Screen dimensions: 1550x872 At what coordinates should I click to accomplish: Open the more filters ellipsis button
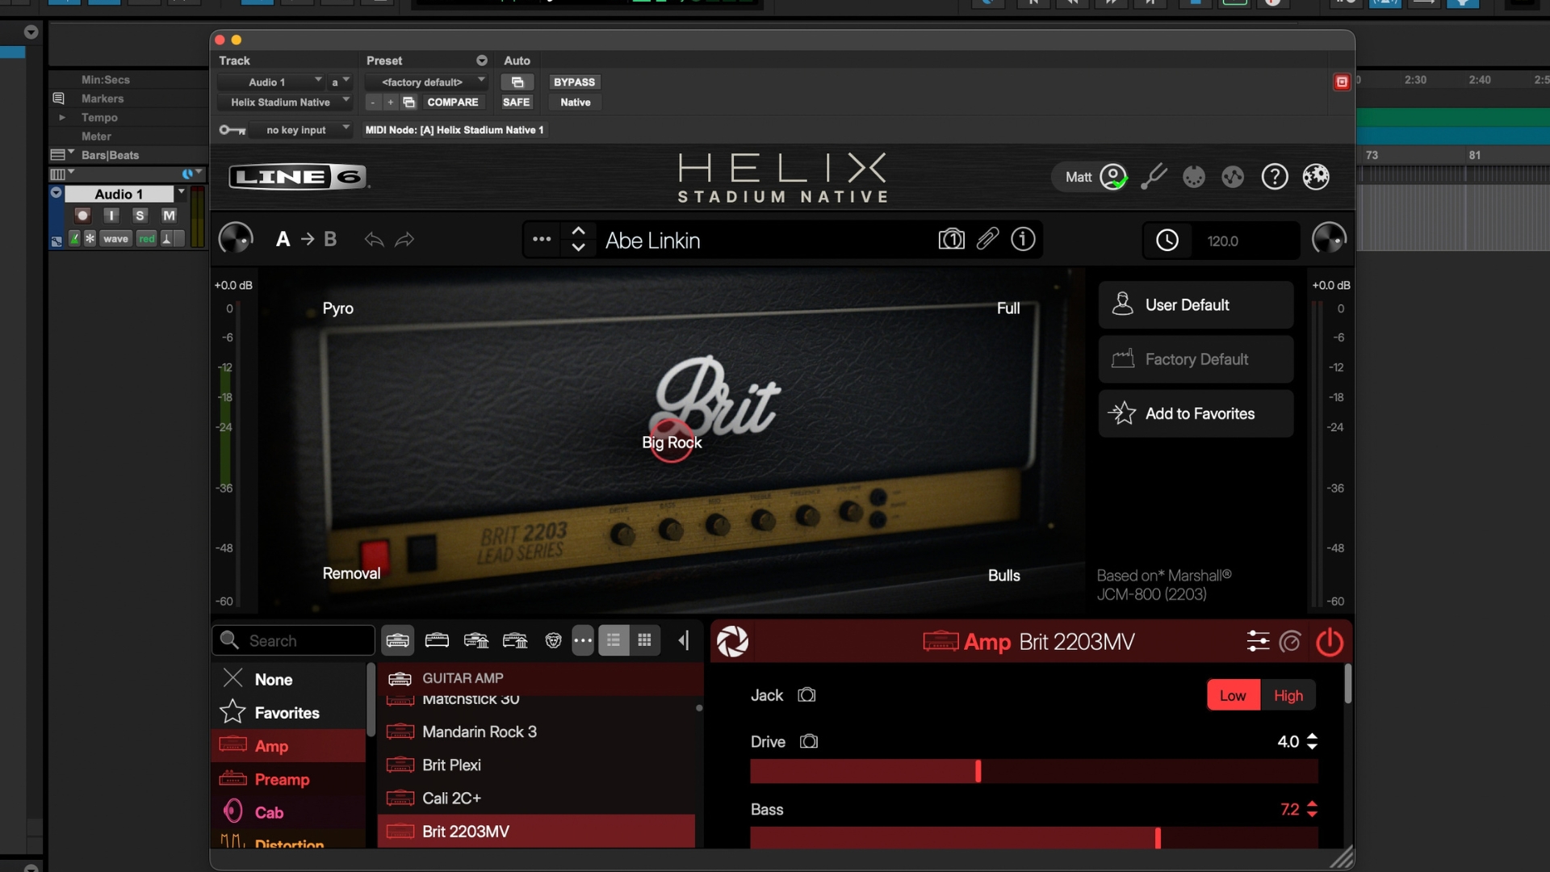point(583,641)
